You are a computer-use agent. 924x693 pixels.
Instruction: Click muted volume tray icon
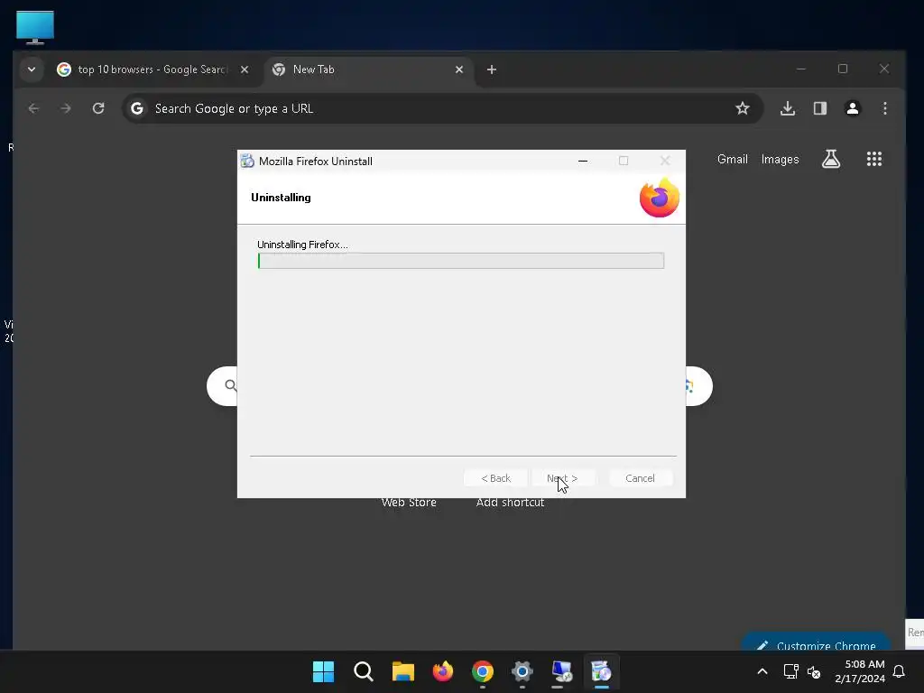point(814,671)
